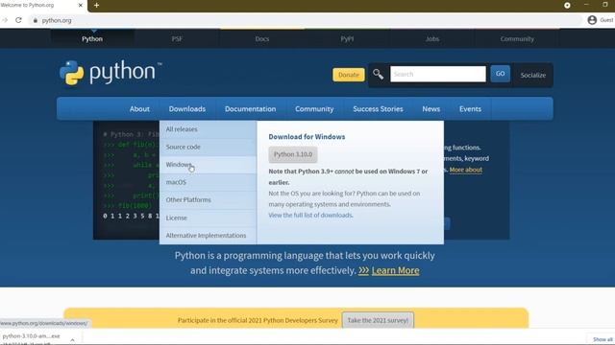Open the Guest profile icon
The image size is (615, 345).
[x=592, y=20]
